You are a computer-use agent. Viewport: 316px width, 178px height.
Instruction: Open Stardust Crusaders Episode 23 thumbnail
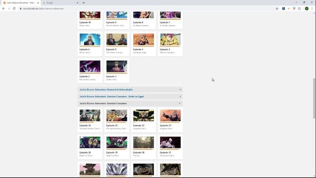click(117, 115)
